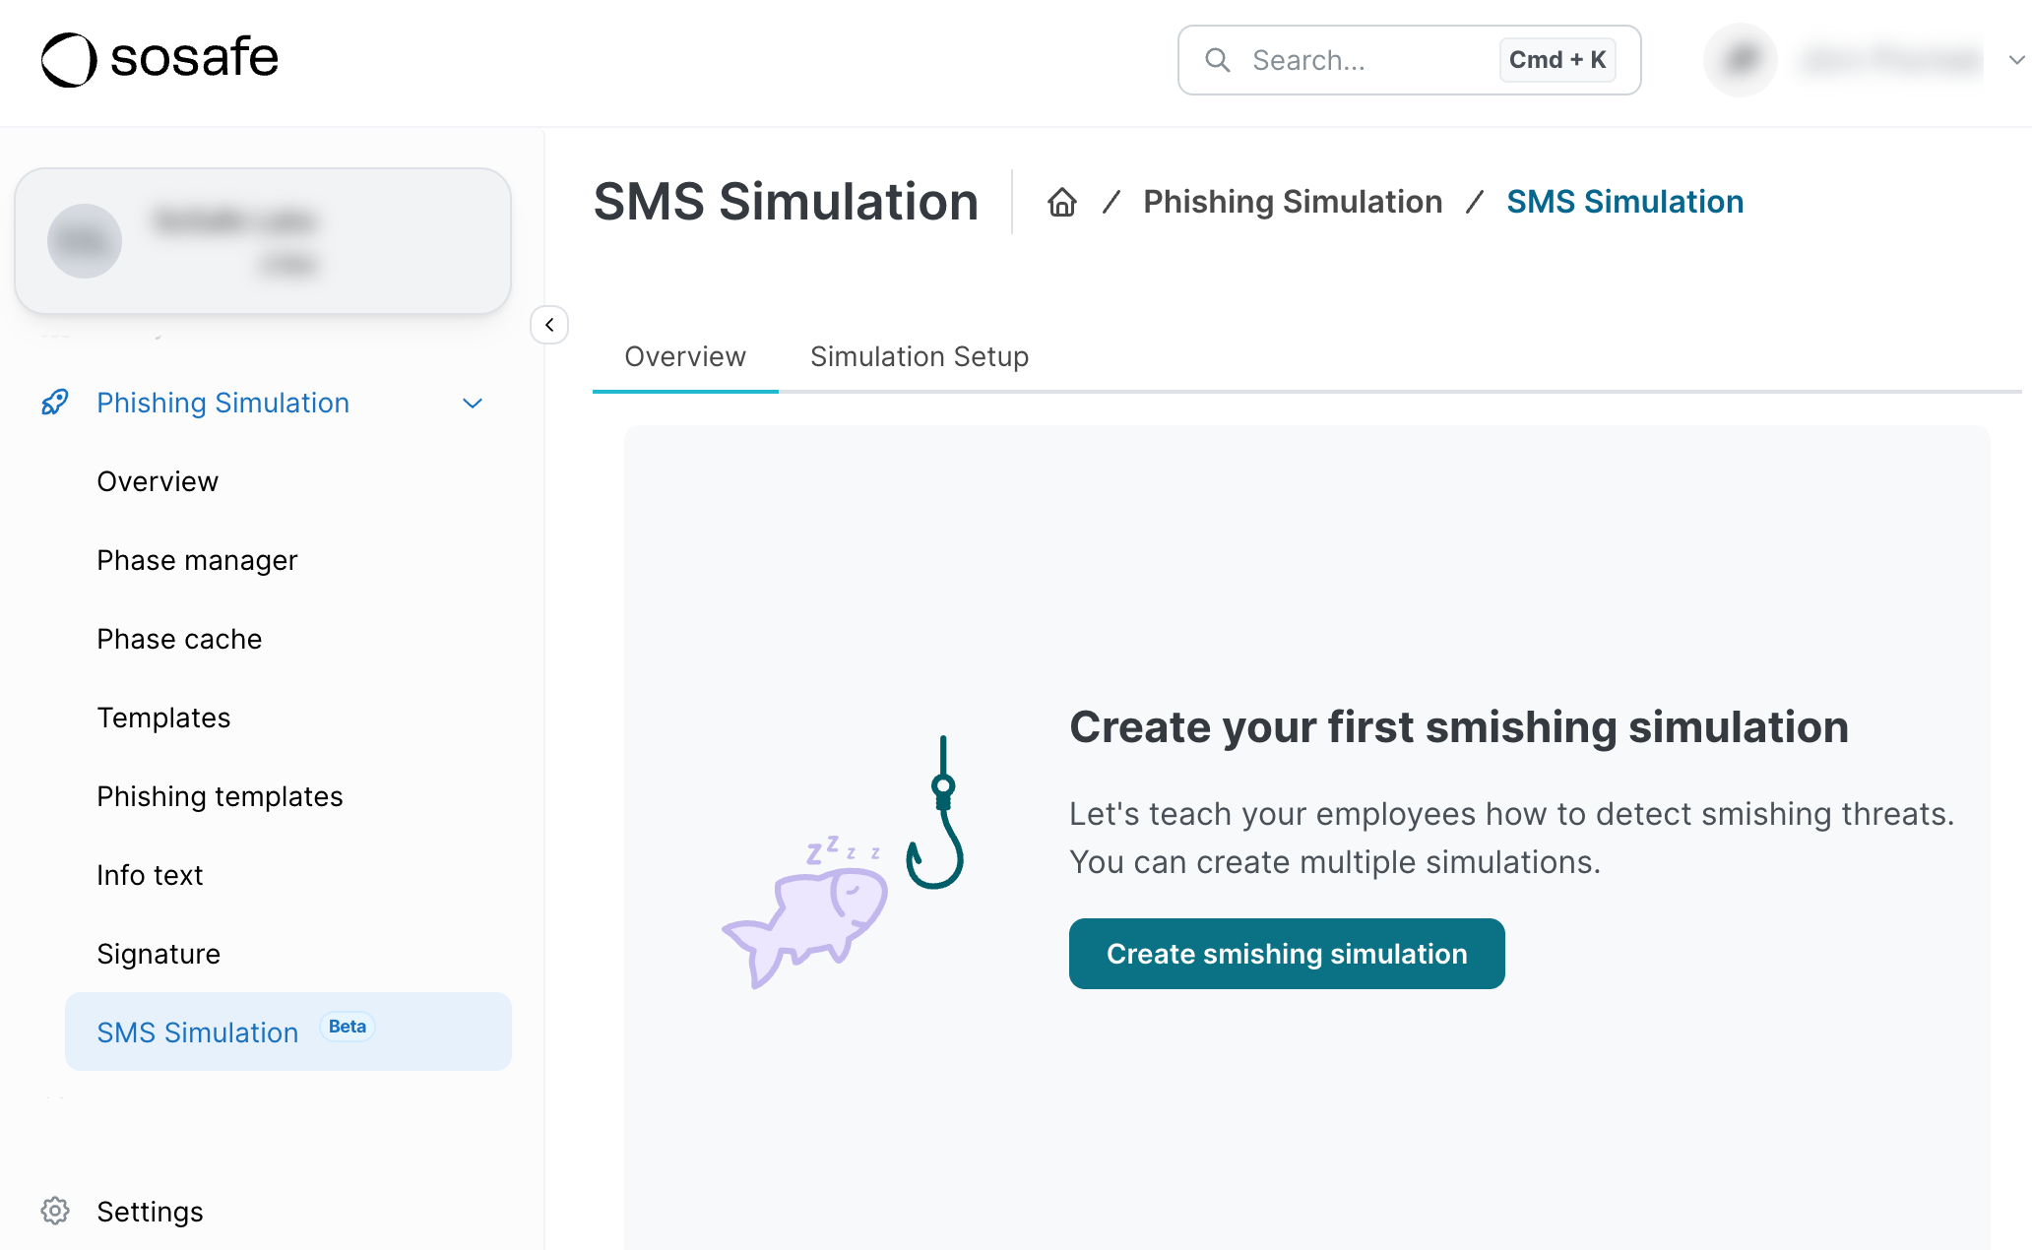Screen dimensions: 2032x1250
Task: Navigate to Phase manager section
Action: [x=198, y=559]
